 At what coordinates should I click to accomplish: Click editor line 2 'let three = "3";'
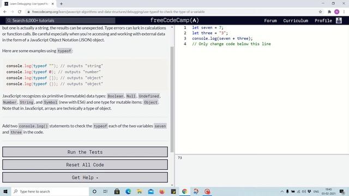[x=210, y=33]
